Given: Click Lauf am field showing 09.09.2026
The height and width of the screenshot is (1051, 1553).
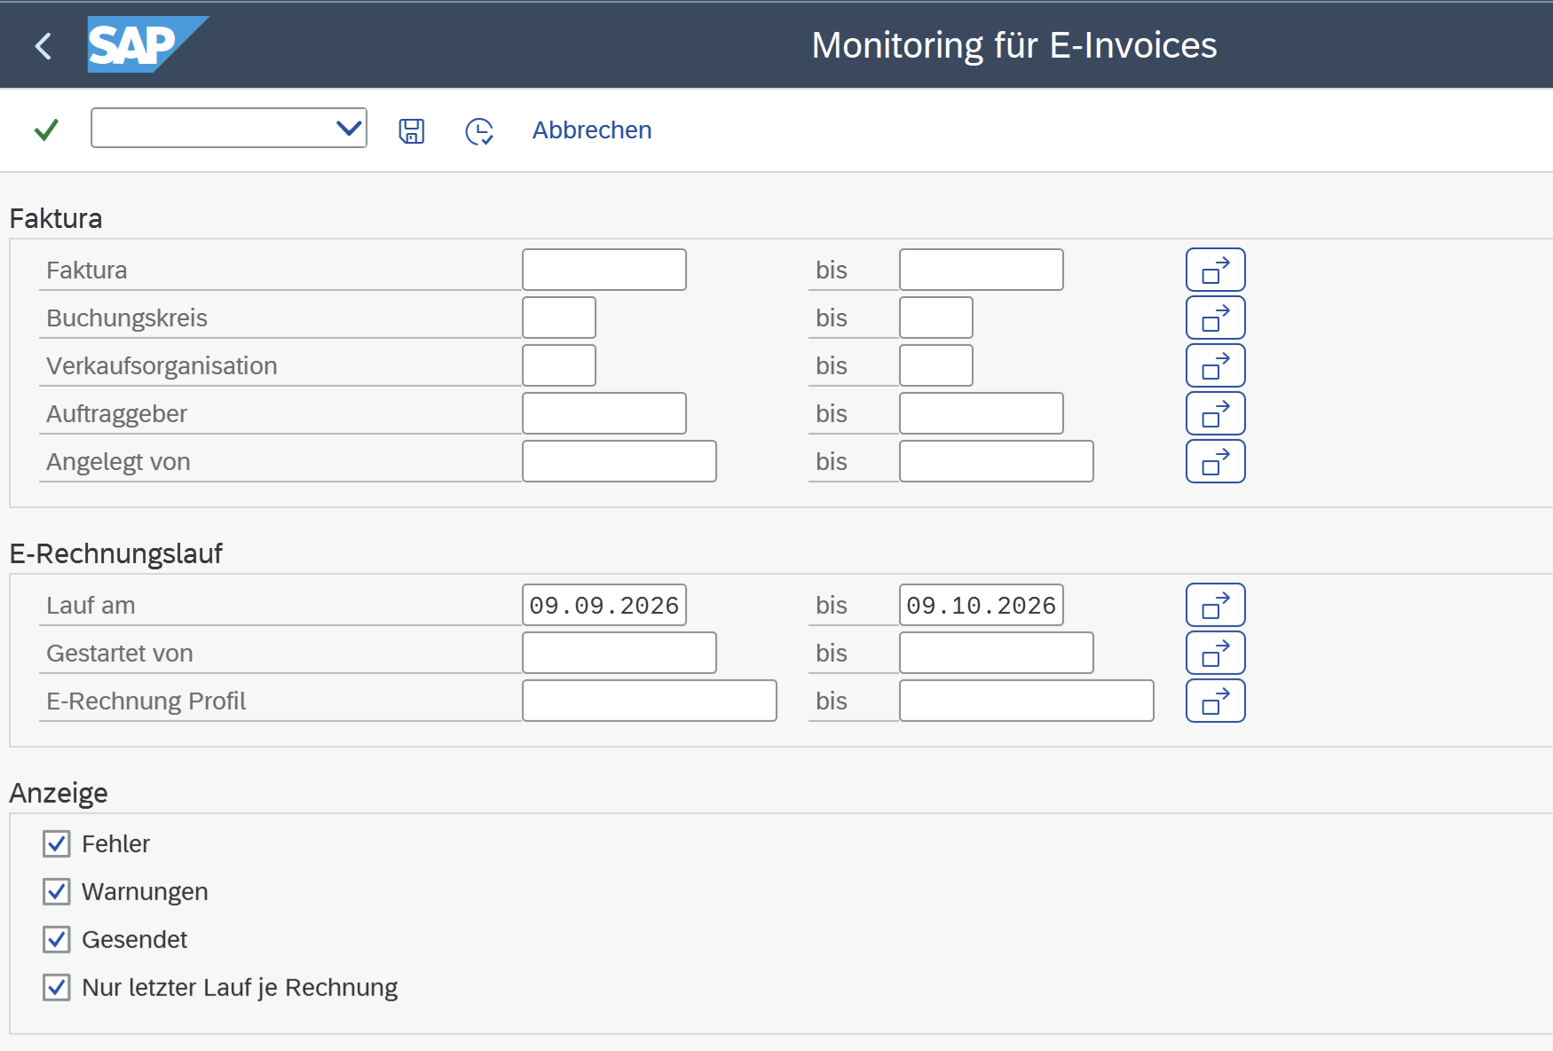Looking at the screenshot, I should click(x=604, y=605).
